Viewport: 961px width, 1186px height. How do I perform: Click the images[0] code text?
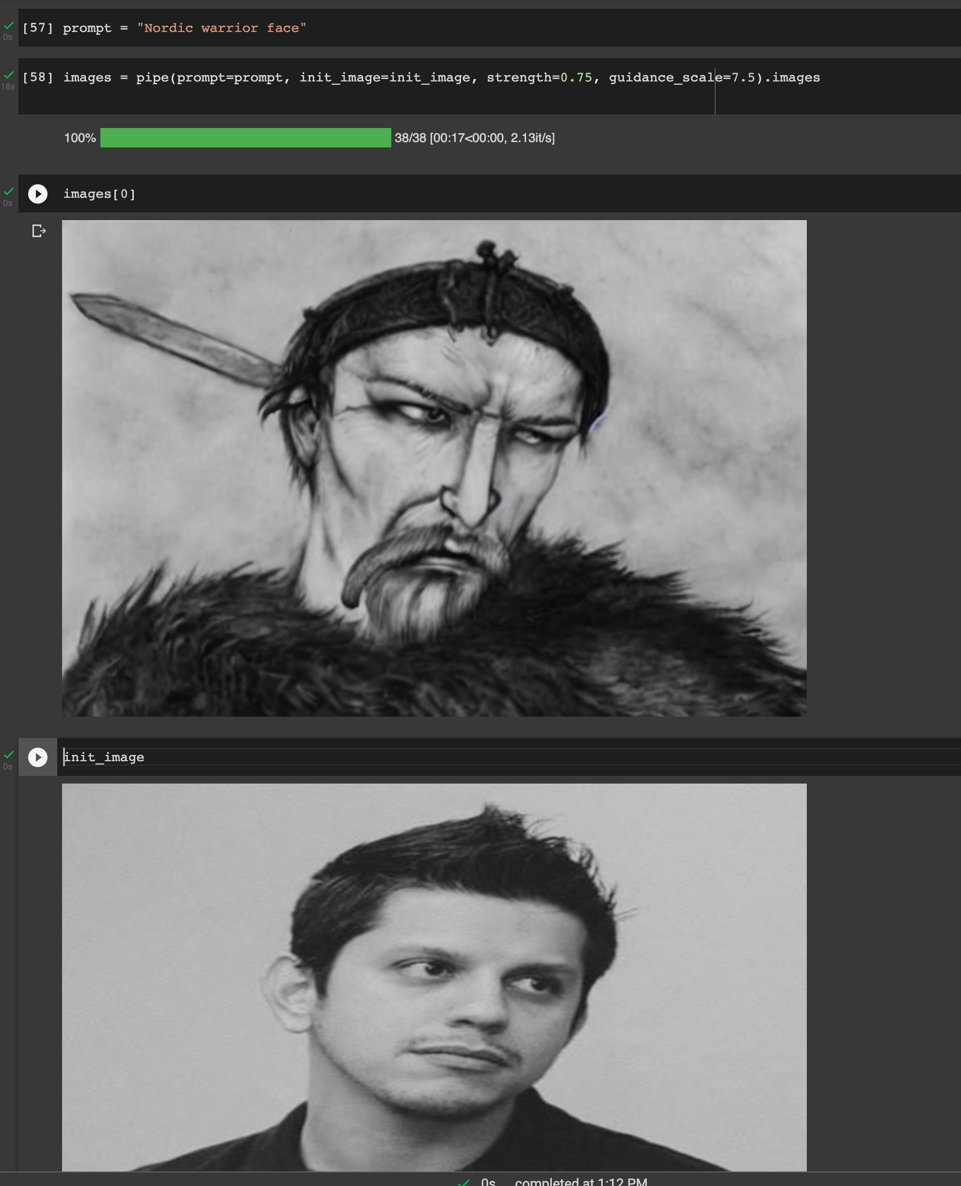pyautogui.click(x=99, y=194)
